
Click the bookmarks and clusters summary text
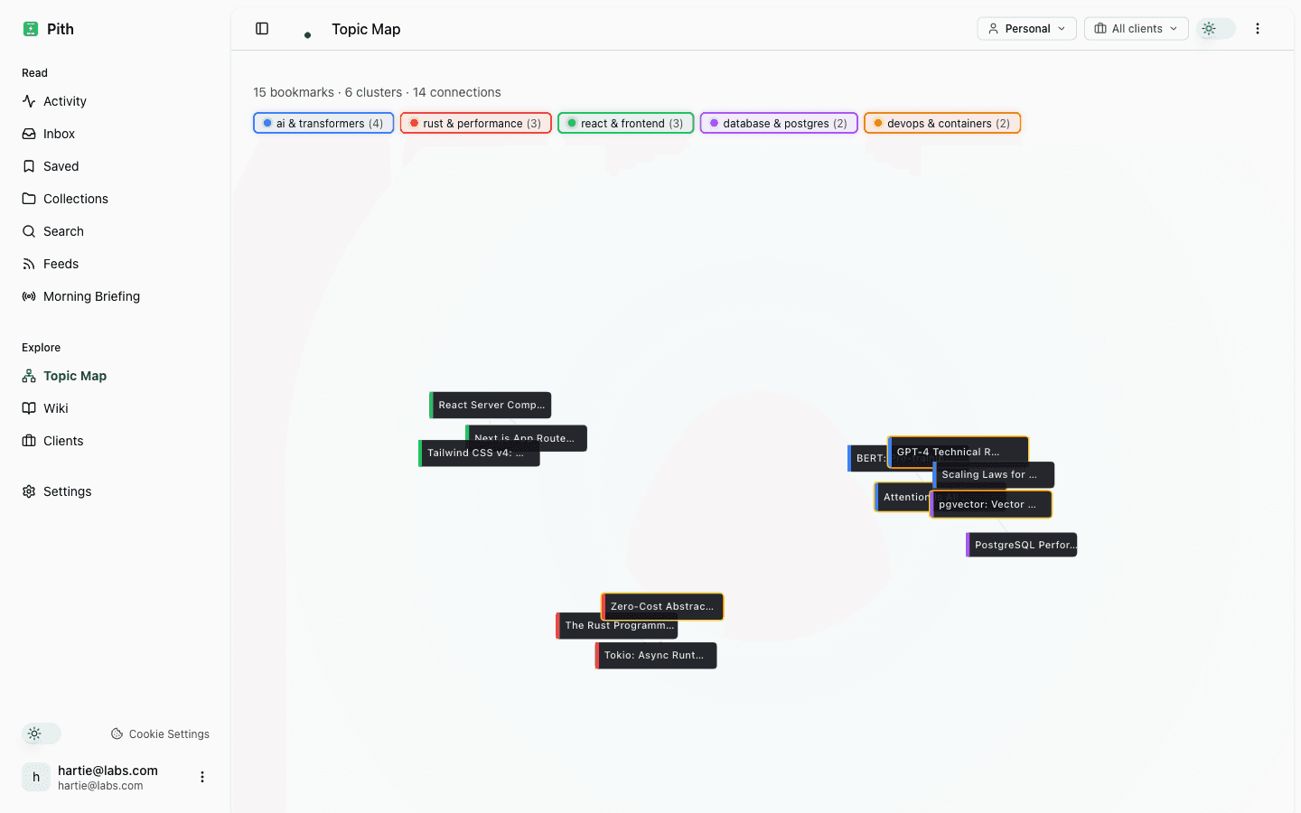click(377, 92)
